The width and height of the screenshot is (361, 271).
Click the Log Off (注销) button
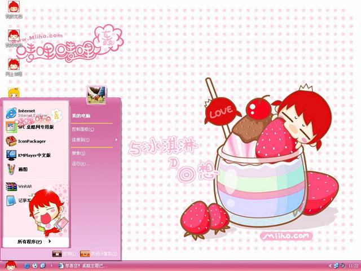tap(64, 253)
